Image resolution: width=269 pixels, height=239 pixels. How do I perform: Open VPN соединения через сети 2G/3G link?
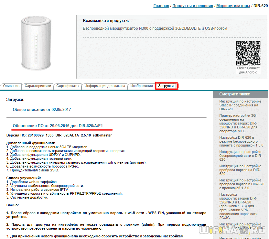coord(239,206)
